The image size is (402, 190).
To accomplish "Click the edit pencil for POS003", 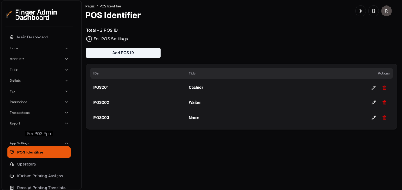I will click(373, 117).
